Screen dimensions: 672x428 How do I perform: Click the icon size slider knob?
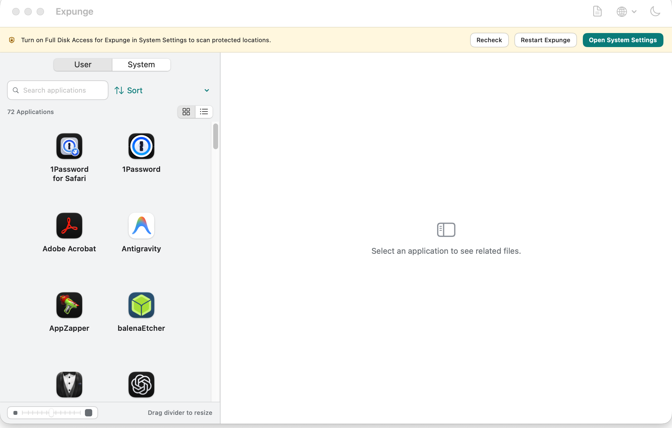(51, 413)
